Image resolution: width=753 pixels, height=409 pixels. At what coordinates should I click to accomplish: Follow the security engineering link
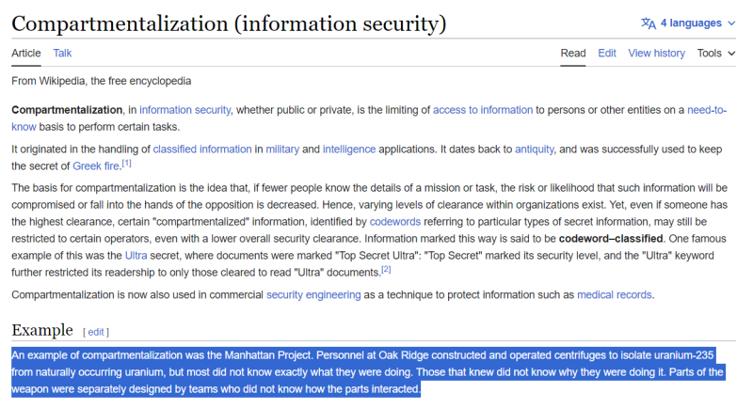point(313,295)
